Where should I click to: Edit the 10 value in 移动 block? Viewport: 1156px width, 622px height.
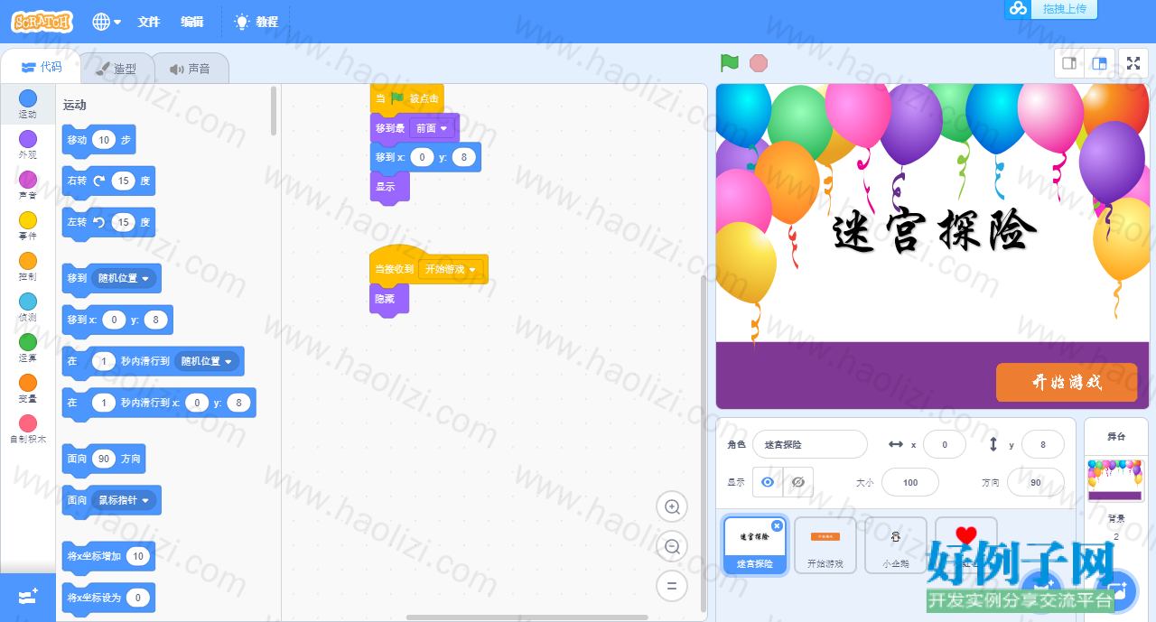[x=104, y=140]
